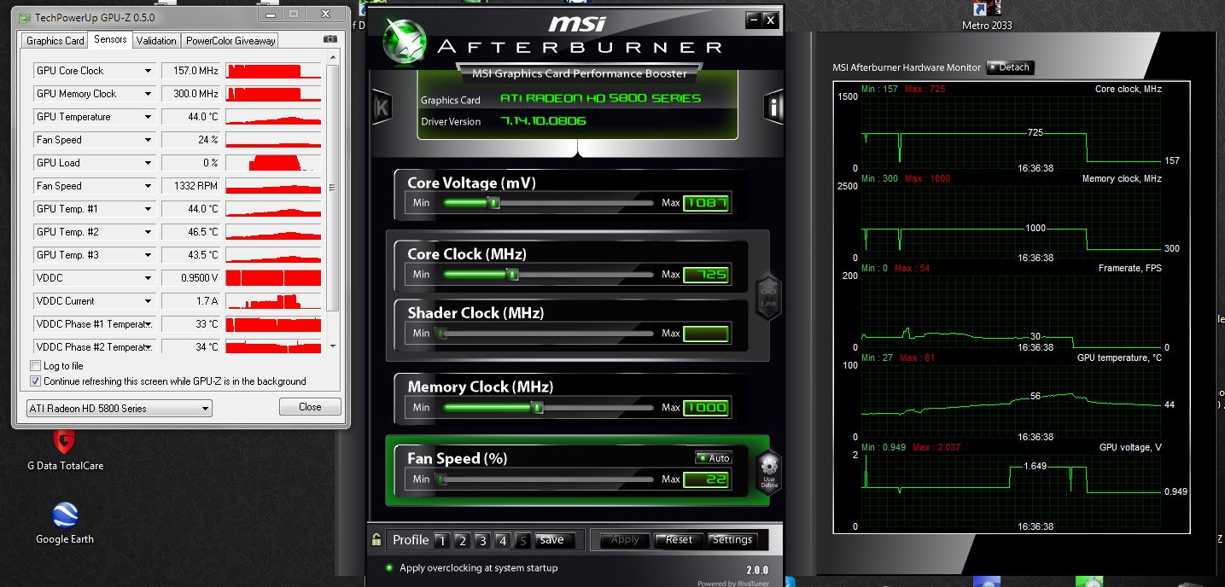
Task: Click the 157.0 MHz GPU Core Clock reading
Action: tap(191, 71)
